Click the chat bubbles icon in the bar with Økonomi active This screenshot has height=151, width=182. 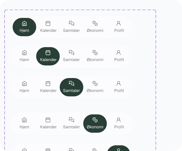(x=72, y=120)
